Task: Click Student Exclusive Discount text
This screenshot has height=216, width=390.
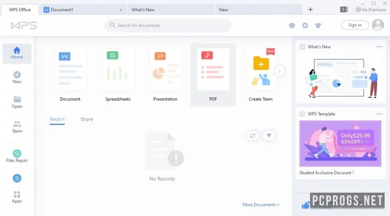Action: 326,173
